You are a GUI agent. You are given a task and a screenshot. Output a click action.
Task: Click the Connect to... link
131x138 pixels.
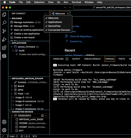pos(76,41)
